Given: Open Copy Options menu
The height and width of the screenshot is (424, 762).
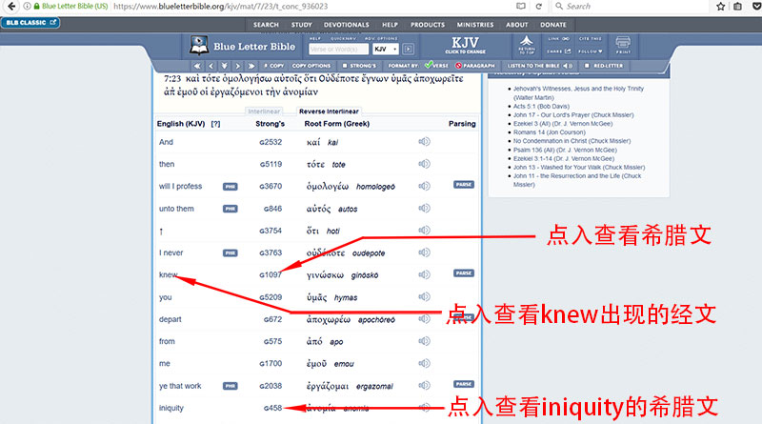Looking at the screenshot, I should pos(311,66).
